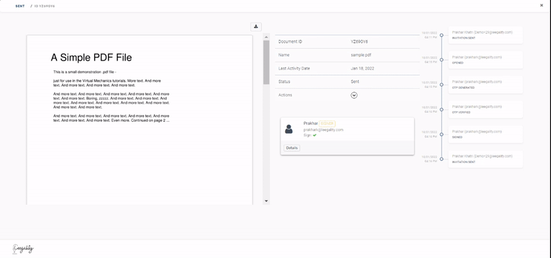Click the signer avatar icon for Prakhar

pyautogui.click(x=289, y=129)
